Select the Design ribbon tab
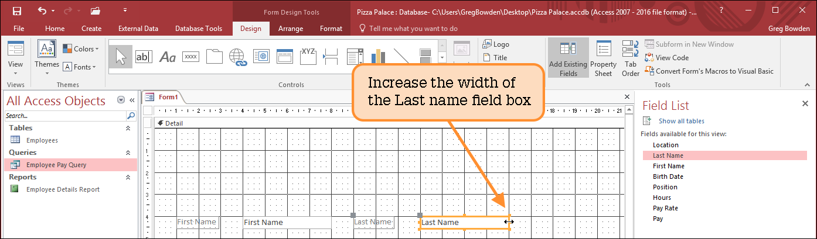Viewport: 817px width, 239px height. tap(251, 28)
